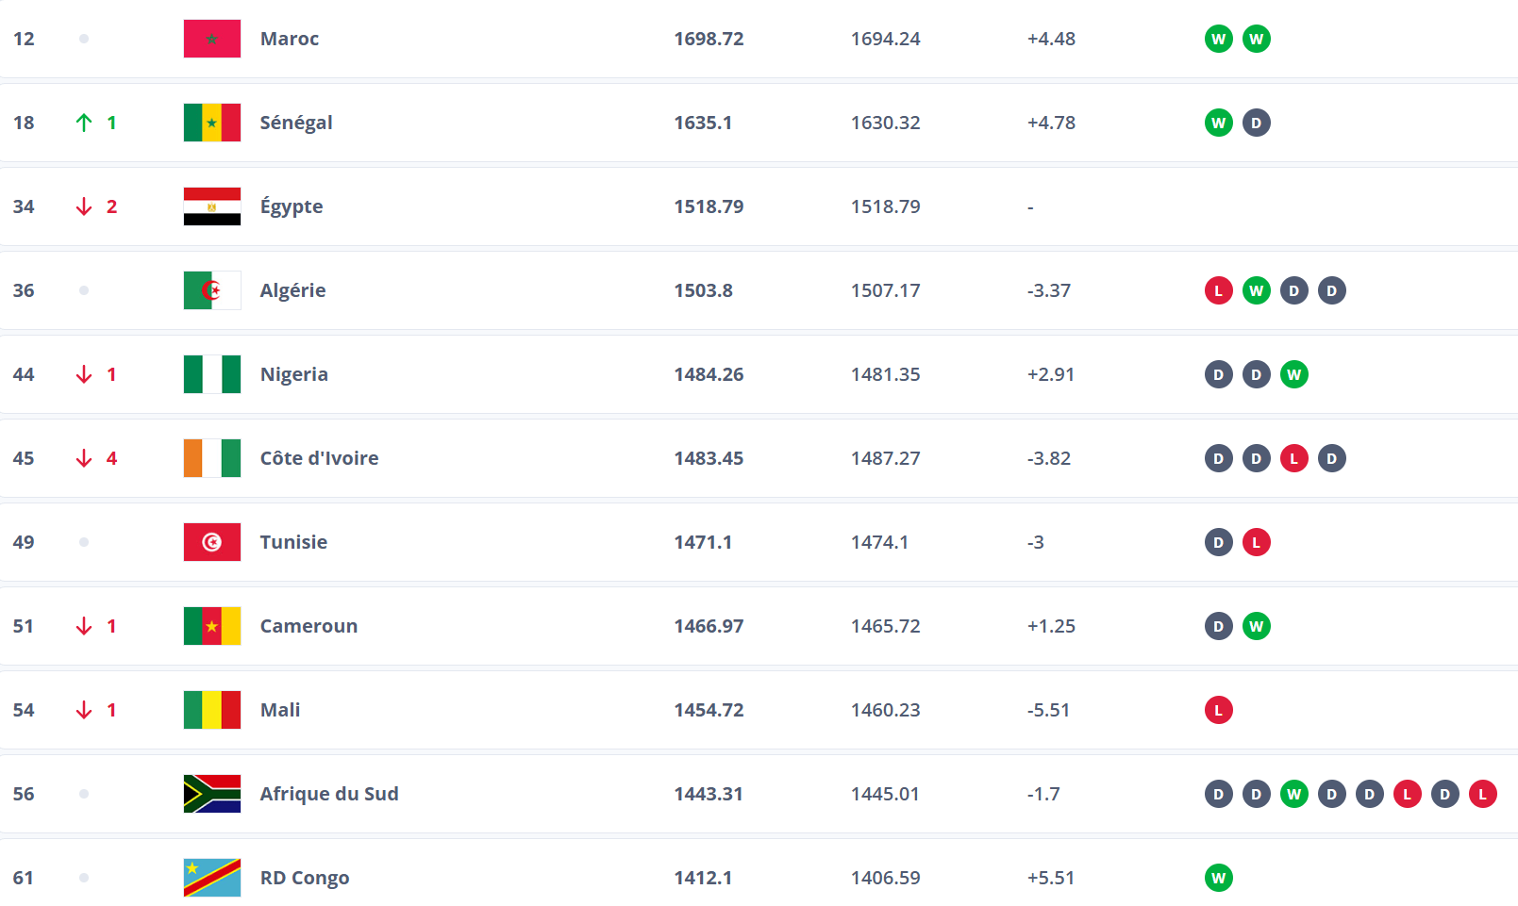The width and height of the screenshot is (1518, 906).
Task: Click the Afrique du Sud flag
Action: tap(212, 794)
